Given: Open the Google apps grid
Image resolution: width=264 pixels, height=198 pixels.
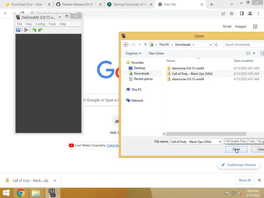Looking at the screenshot, I should 255,27.
